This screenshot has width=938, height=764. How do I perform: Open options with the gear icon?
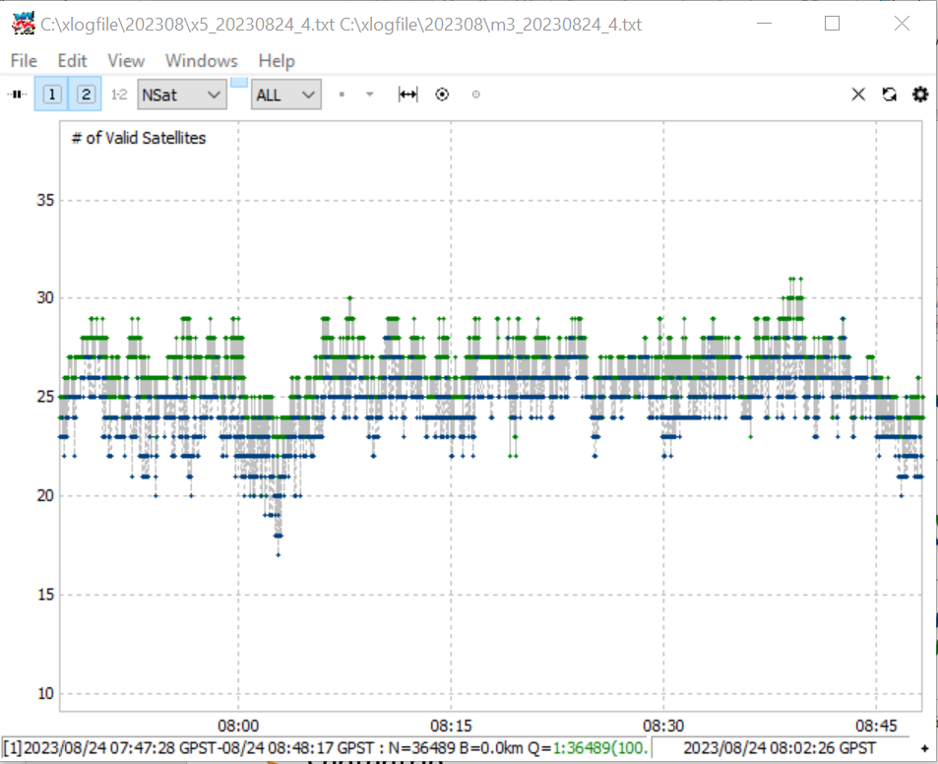(920, 94)
